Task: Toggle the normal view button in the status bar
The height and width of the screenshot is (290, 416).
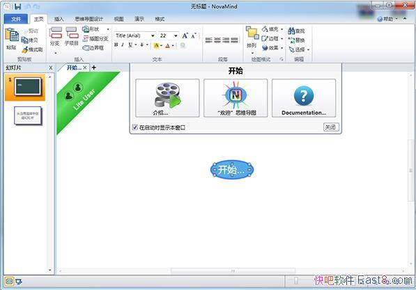Action: (x=9, y=282)
